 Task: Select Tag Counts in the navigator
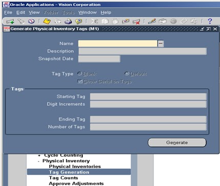63,178
